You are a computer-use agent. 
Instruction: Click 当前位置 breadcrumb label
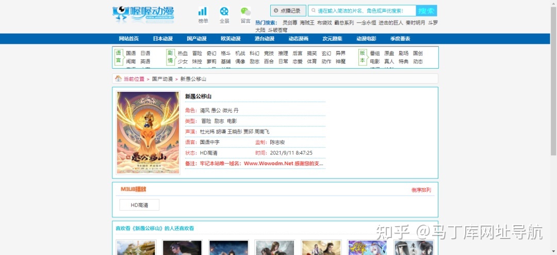pos(134,79)
